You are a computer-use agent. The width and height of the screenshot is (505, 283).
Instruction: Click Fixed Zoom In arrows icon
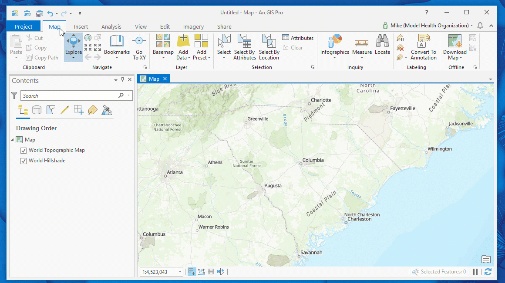[88, 48]
